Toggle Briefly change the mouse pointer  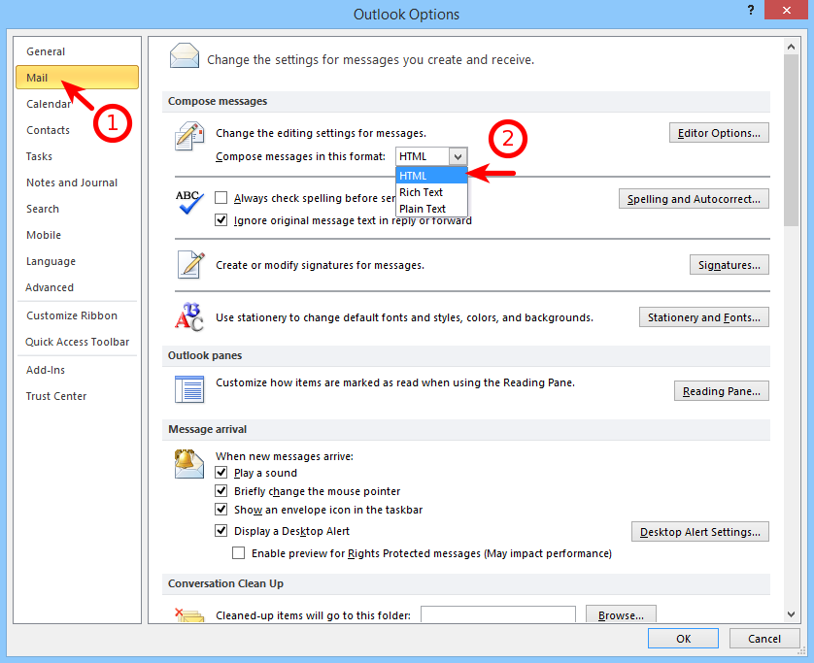tap(221, 491)
